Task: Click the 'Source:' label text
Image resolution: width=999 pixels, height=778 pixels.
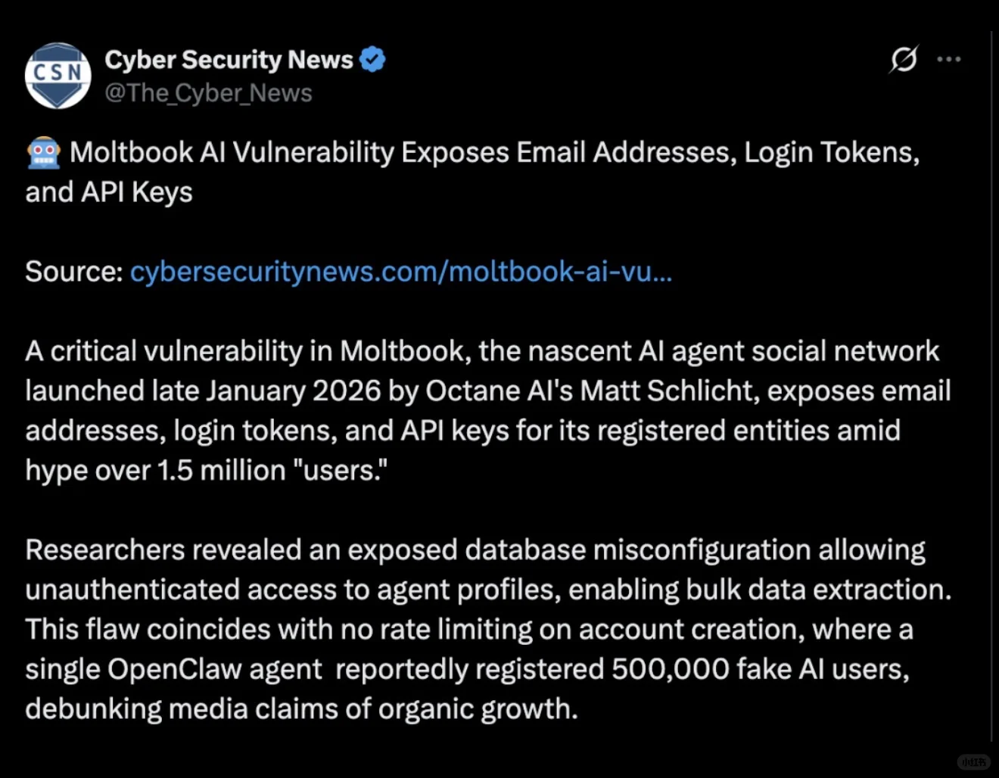Action: click(74, 272)
